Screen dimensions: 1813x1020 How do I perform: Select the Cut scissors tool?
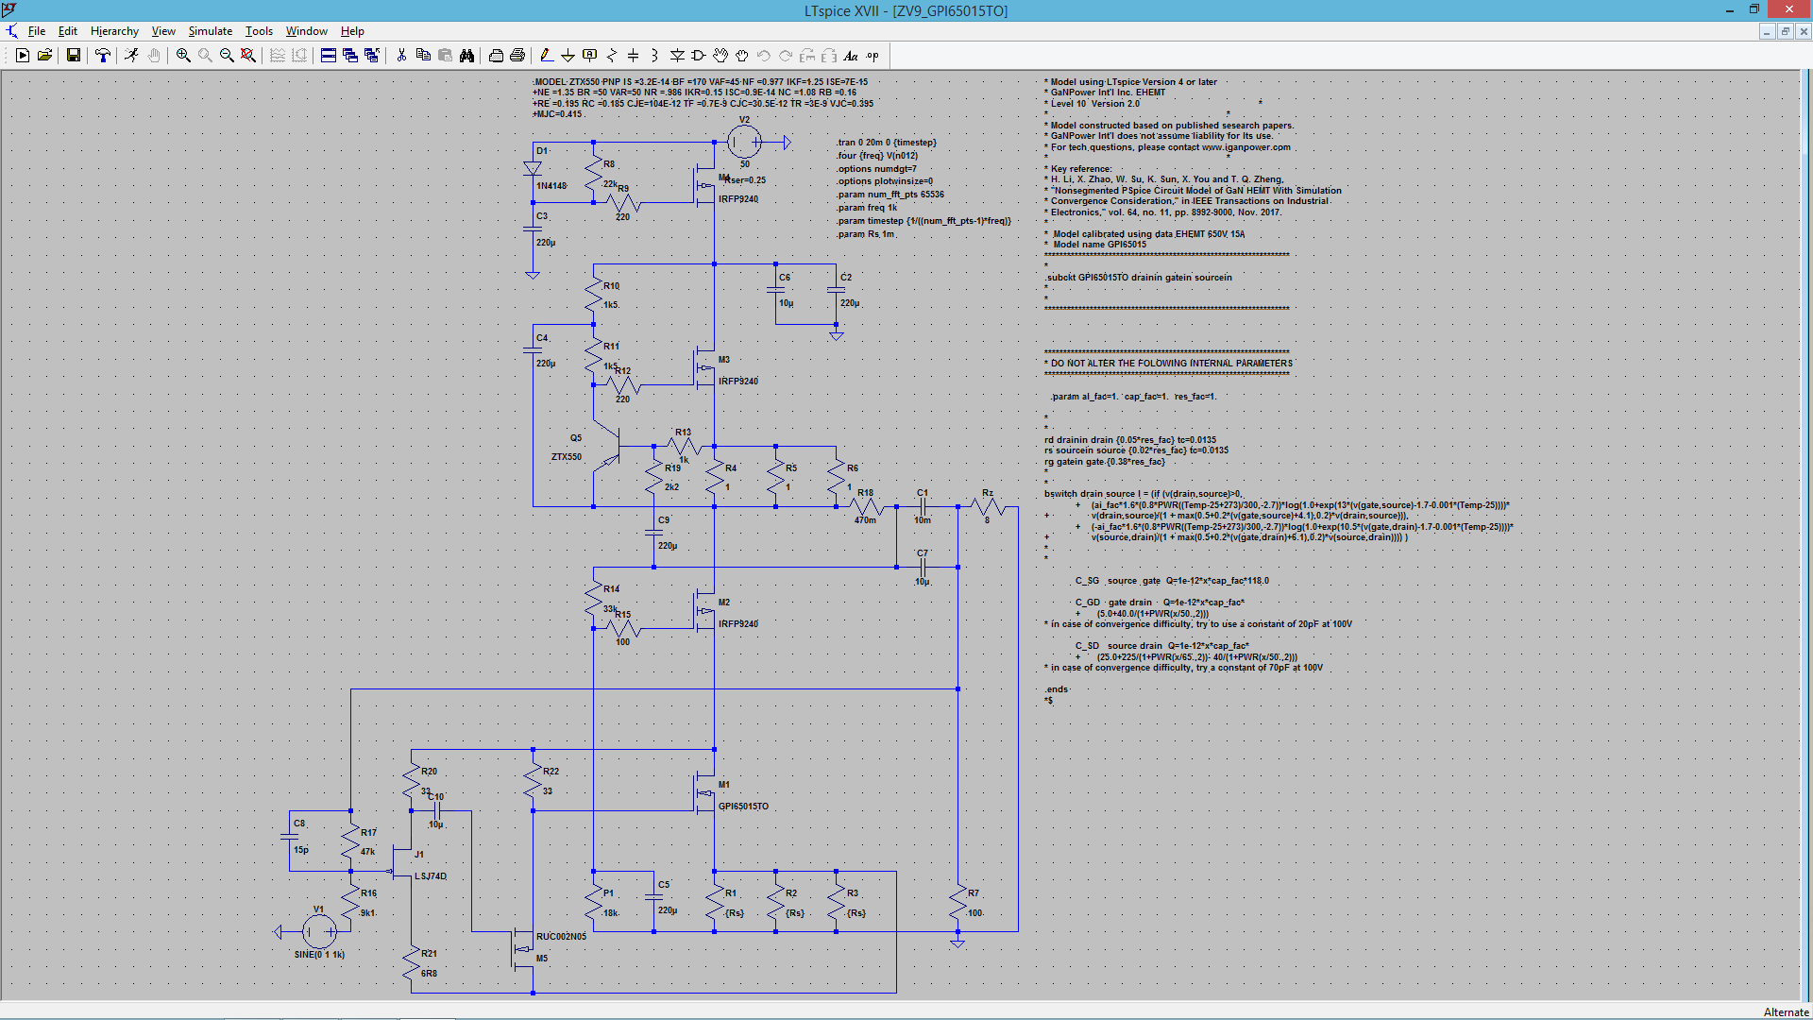pyautogui.click(x=401, y=56)
